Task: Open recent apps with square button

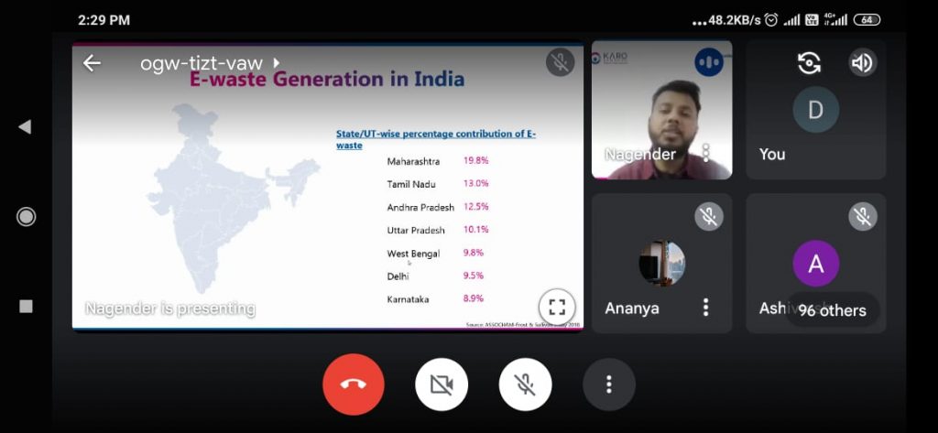Action: 27,306
